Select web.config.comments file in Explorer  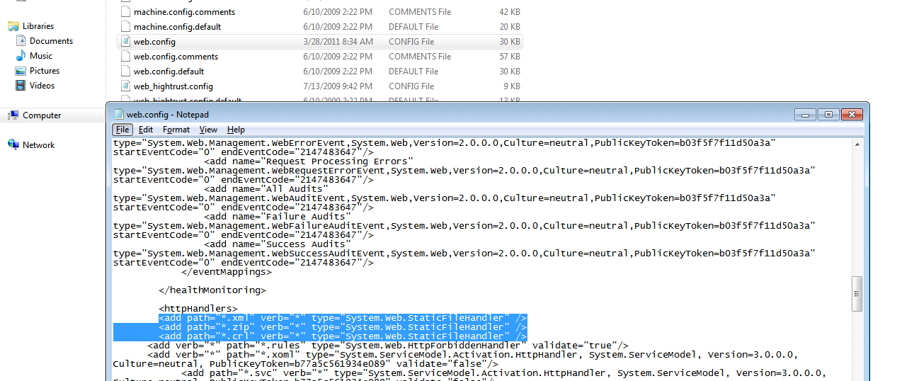pos(176,57)
